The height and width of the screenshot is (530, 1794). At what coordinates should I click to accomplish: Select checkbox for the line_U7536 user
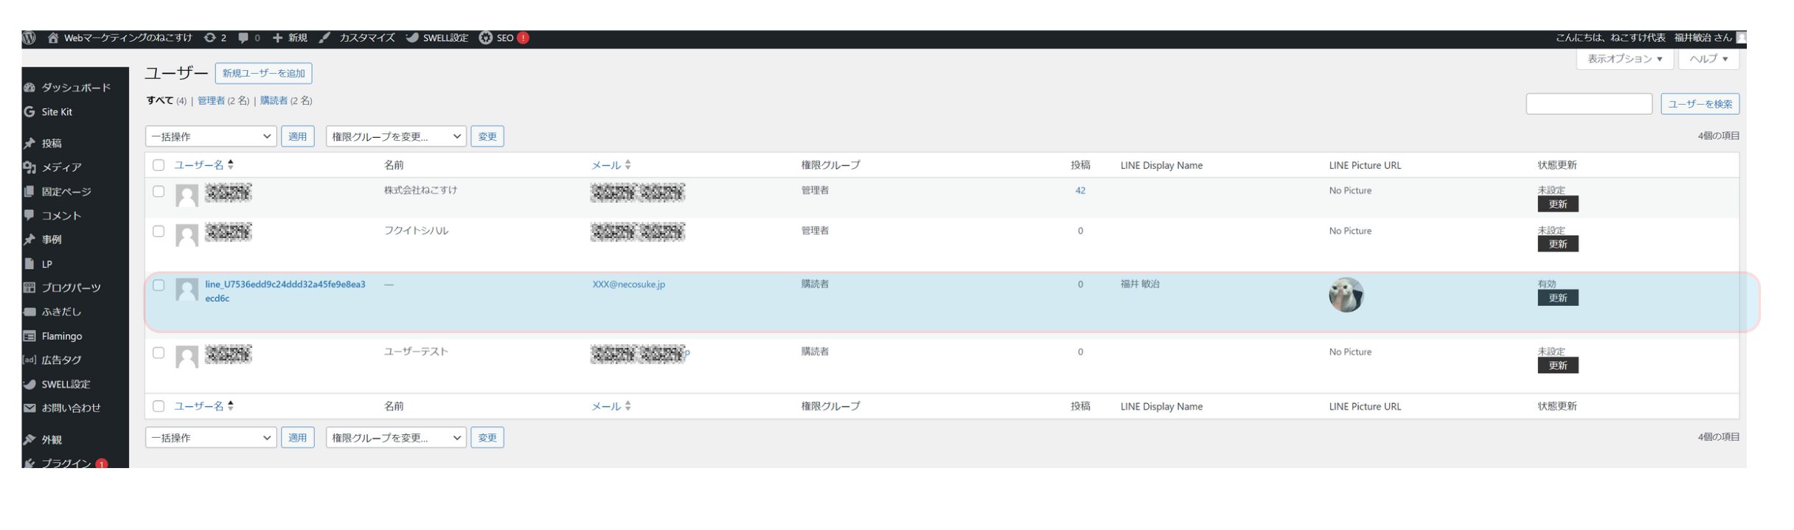coord(159,285)
